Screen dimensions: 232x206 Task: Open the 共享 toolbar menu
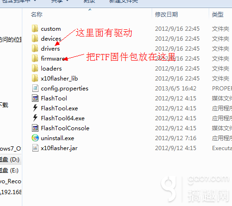(59, 1)
